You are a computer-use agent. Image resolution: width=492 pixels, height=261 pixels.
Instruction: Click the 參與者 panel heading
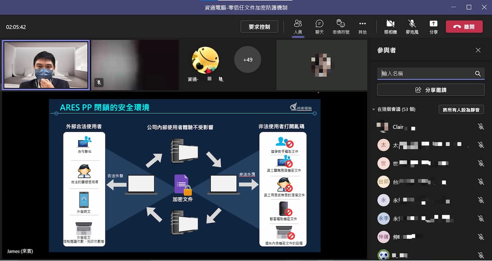[x=387, y=50]
